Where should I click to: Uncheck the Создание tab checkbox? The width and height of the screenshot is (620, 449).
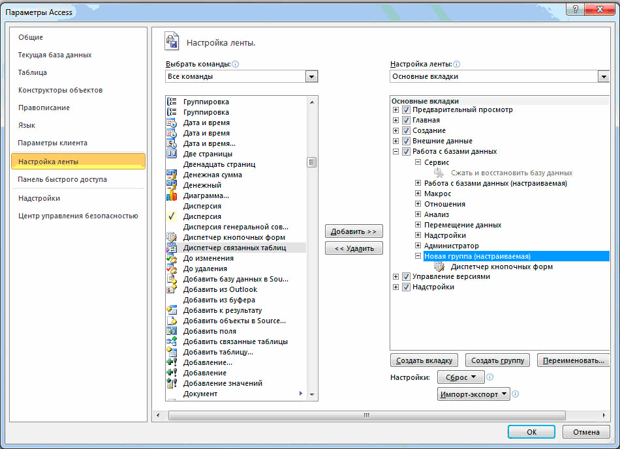point(406,130)
